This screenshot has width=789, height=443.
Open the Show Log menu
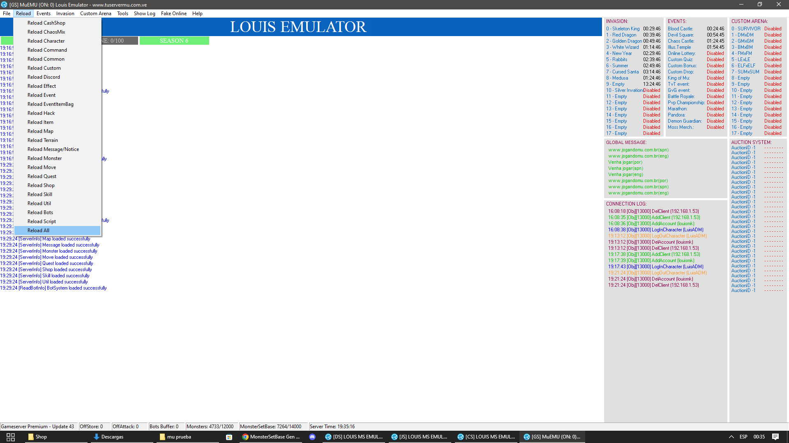[145, 14]
